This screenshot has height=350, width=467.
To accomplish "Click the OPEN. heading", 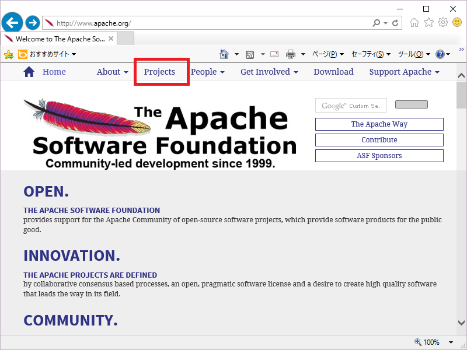I will pyautogui.click(x=46, y=191).
